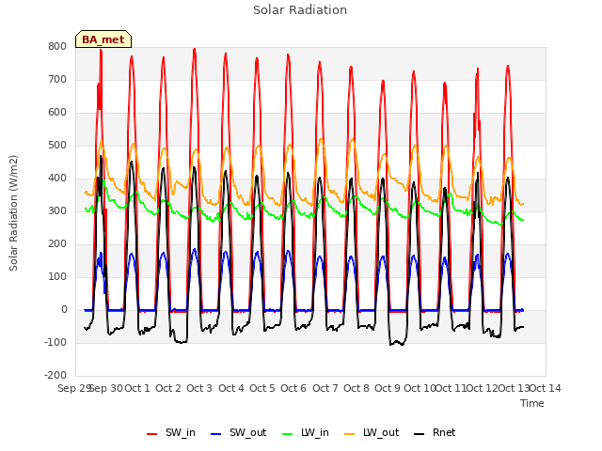
Task: Click the blue SW_out legend swatch
Action: pos(216,434)
